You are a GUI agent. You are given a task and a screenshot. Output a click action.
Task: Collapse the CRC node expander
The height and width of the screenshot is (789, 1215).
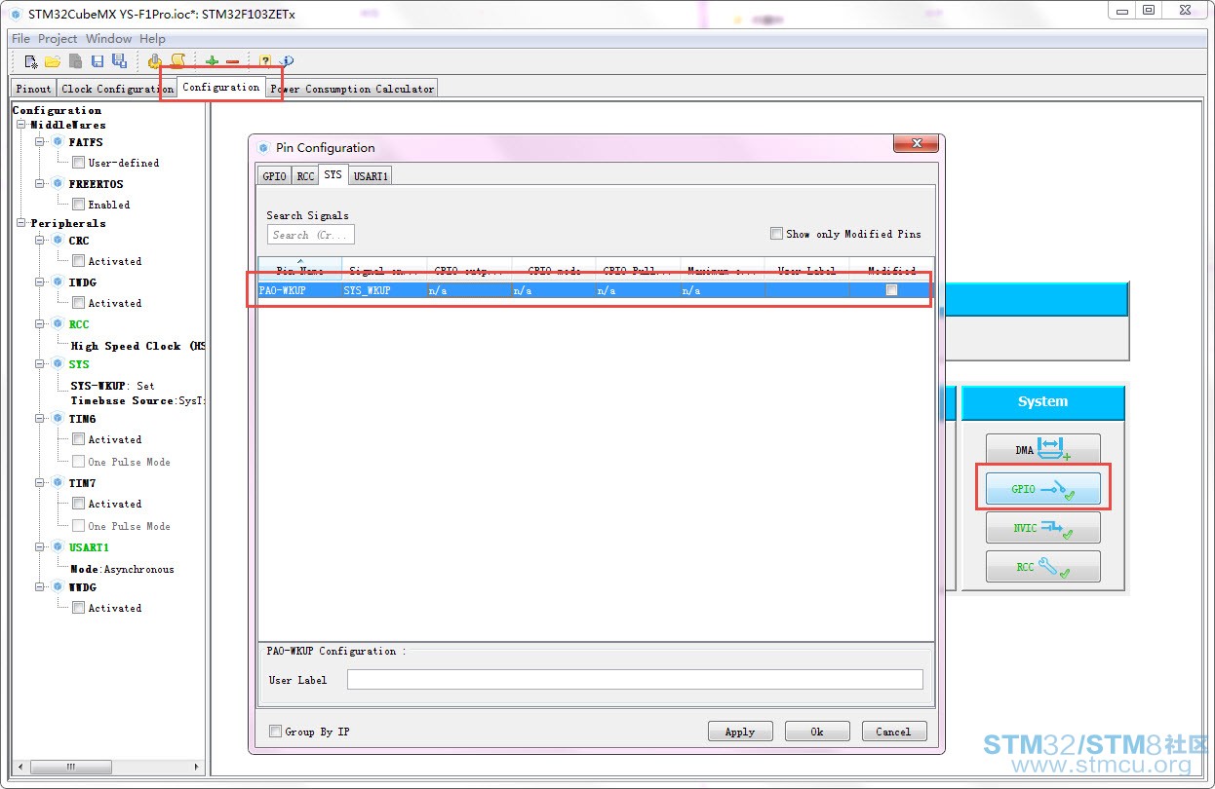[41, 241]
